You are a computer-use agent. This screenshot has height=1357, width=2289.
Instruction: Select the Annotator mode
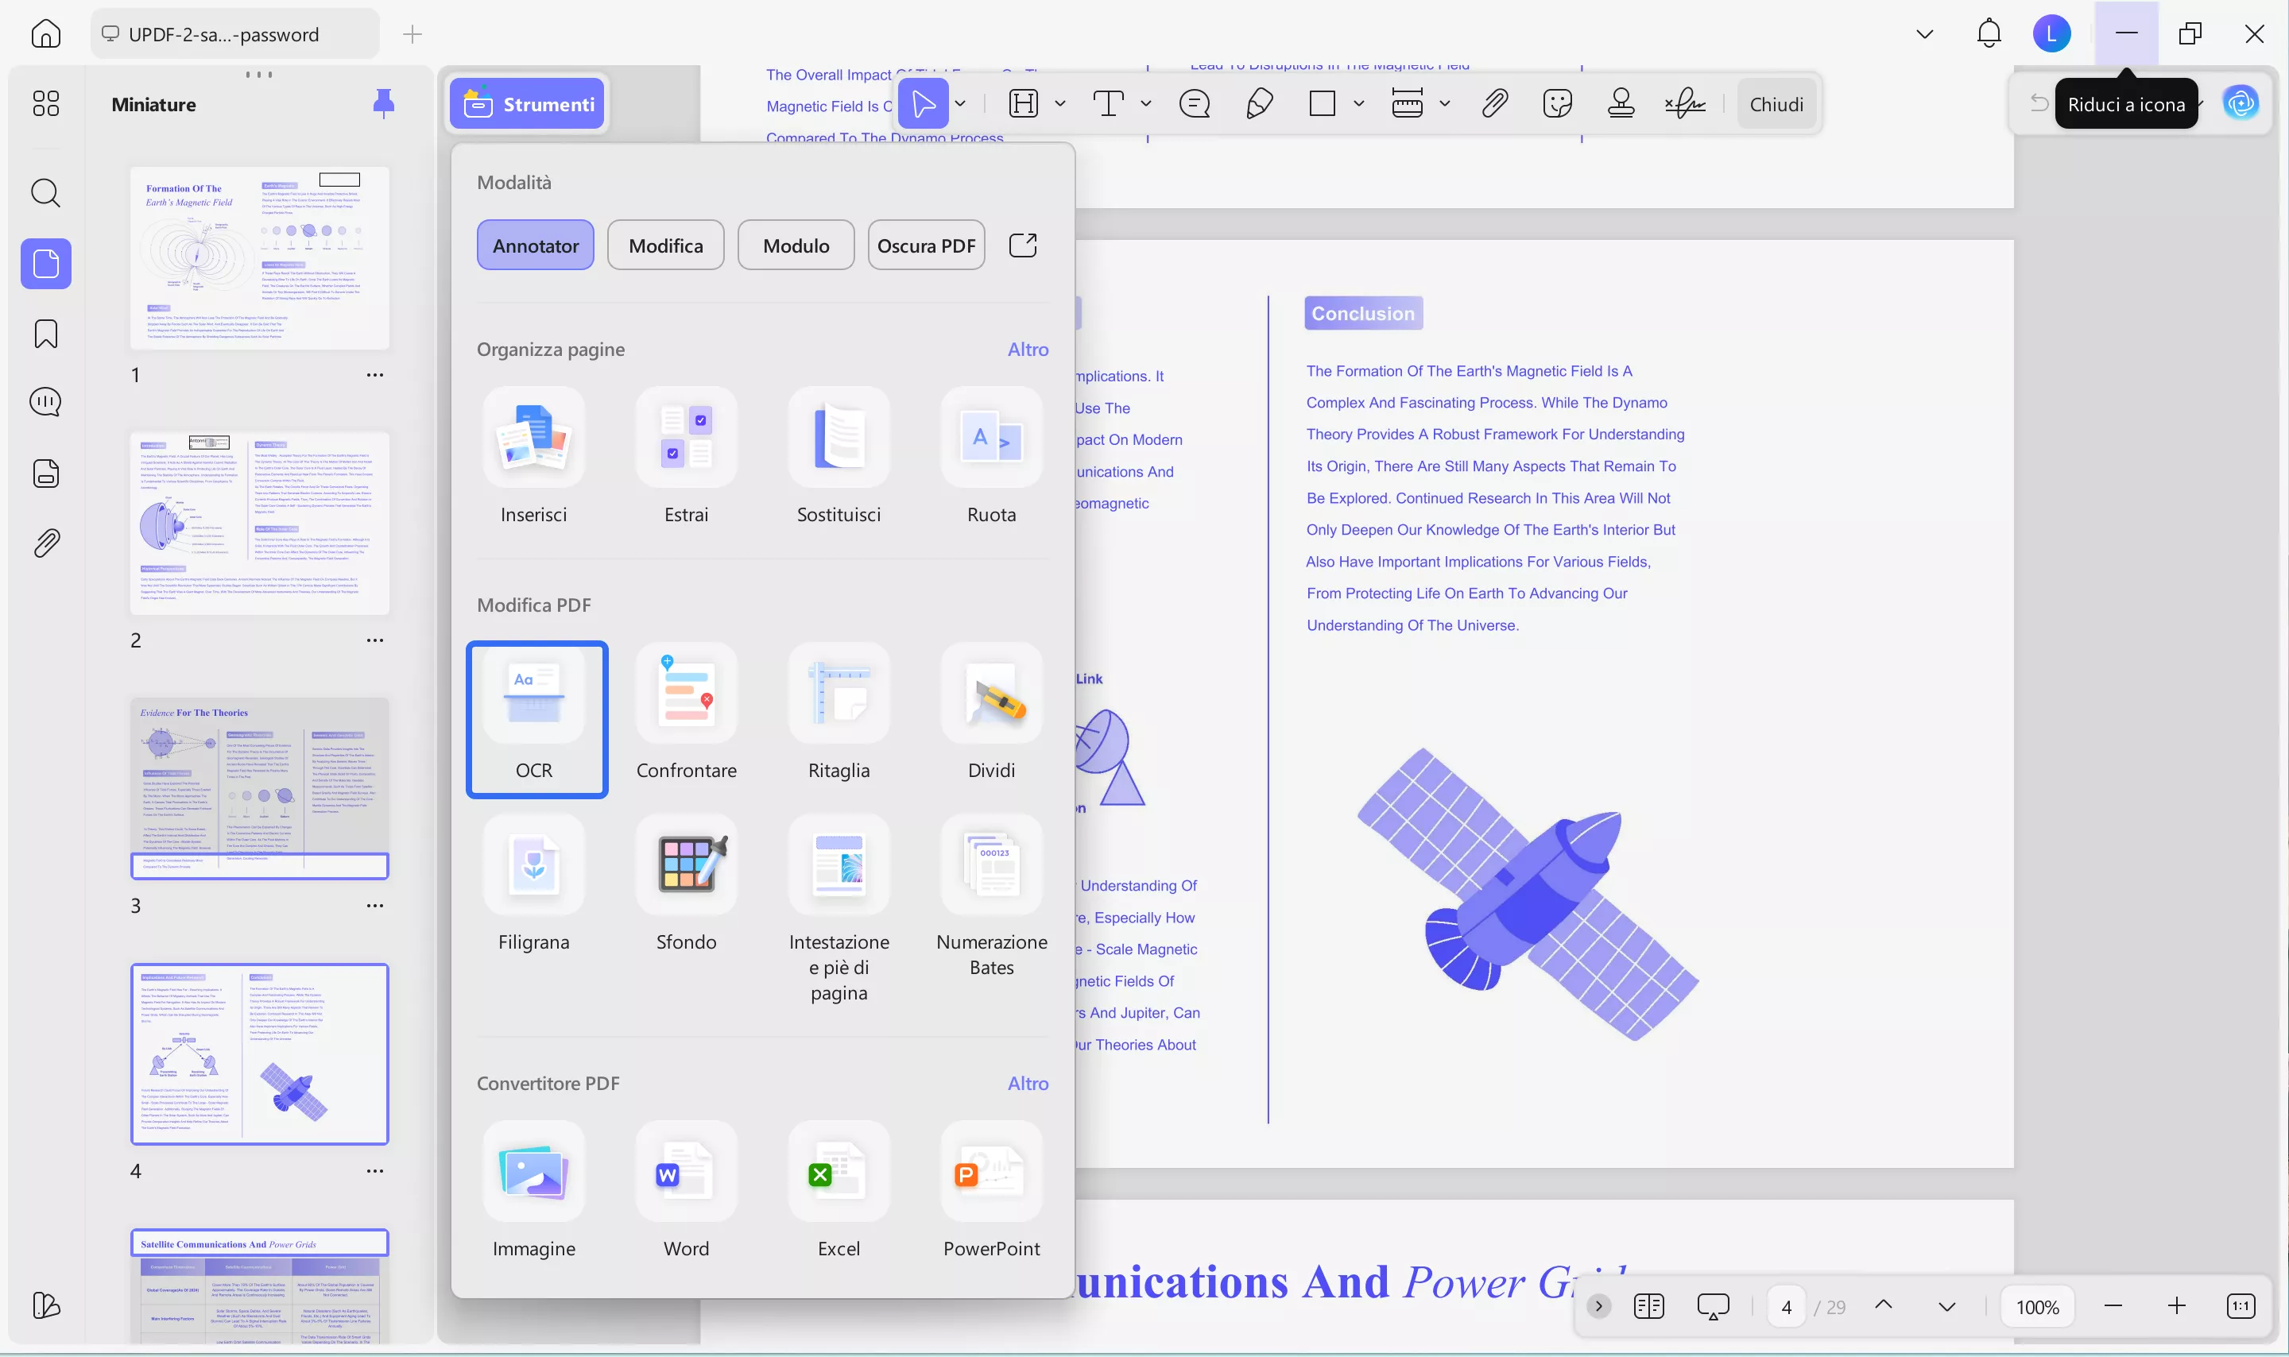(x=535, y=245)
